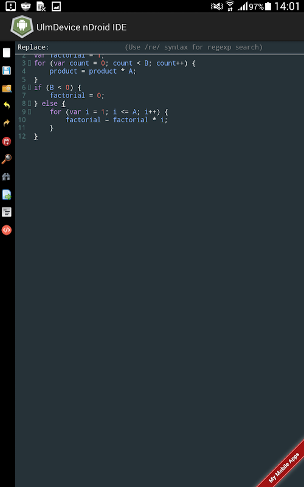Viewport: 304px width, 487px height.
Task: Redo edit with orange arrow
Action: (7, 124)
